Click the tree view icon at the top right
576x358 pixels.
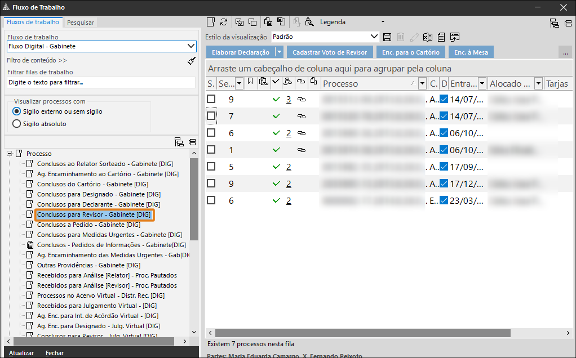tap(555, 23)
